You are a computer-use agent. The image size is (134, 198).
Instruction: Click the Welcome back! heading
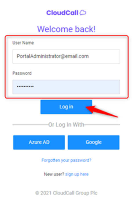pyautogui.click(x=66, y=29)
